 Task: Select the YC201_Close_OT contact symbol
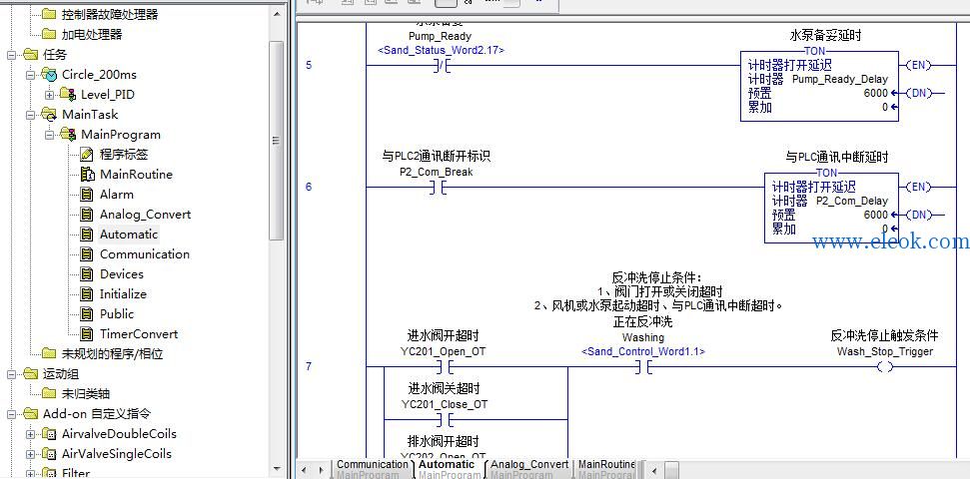[x=443, y=420]
